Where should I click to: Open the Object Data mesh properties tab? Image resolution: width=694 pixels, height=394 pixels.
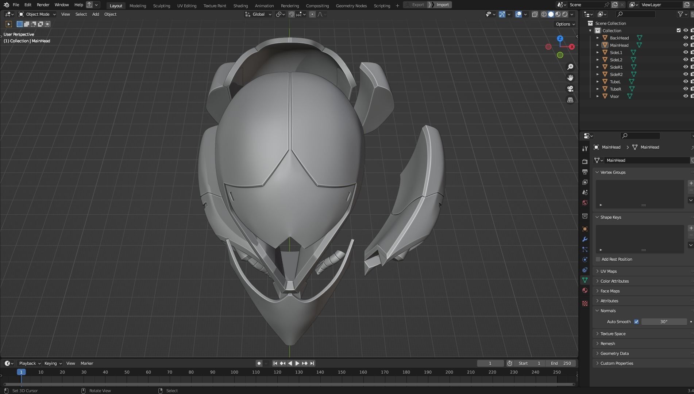[585, 280]
